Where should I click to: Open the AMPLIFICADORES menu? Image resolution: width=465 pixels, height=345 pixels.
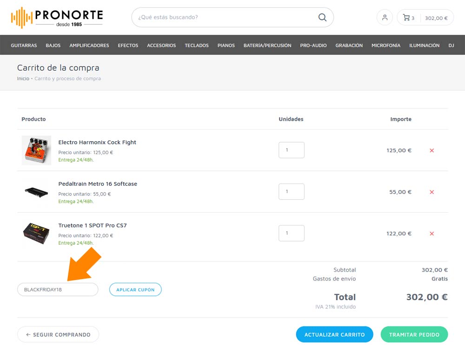tap(89, 46)
